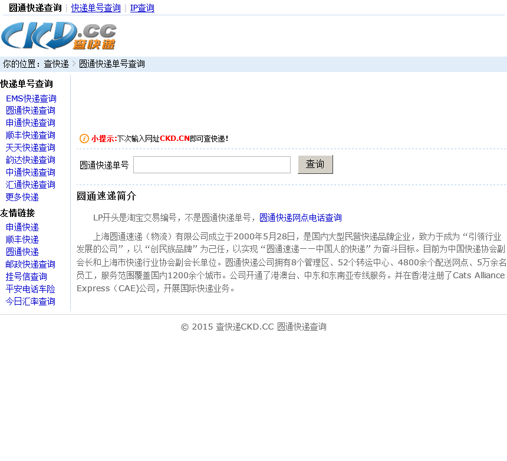Screen dimensions: 507x461
Task: Click footer text 查快递CKD.CC 圆通快递查询
Action: [271, 327]
